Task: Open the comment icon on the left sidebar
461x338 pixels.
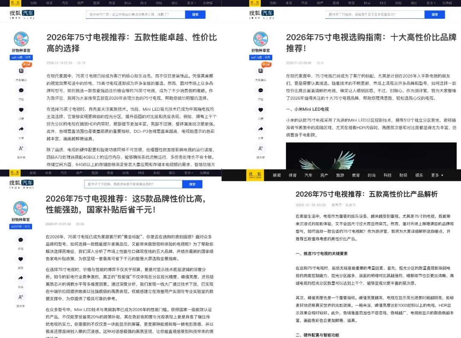Action: pyautogui.click(x=21, y=91)
